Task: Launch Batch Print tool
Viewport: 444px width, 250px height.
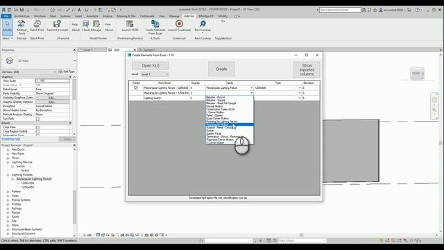Action: 37,26
